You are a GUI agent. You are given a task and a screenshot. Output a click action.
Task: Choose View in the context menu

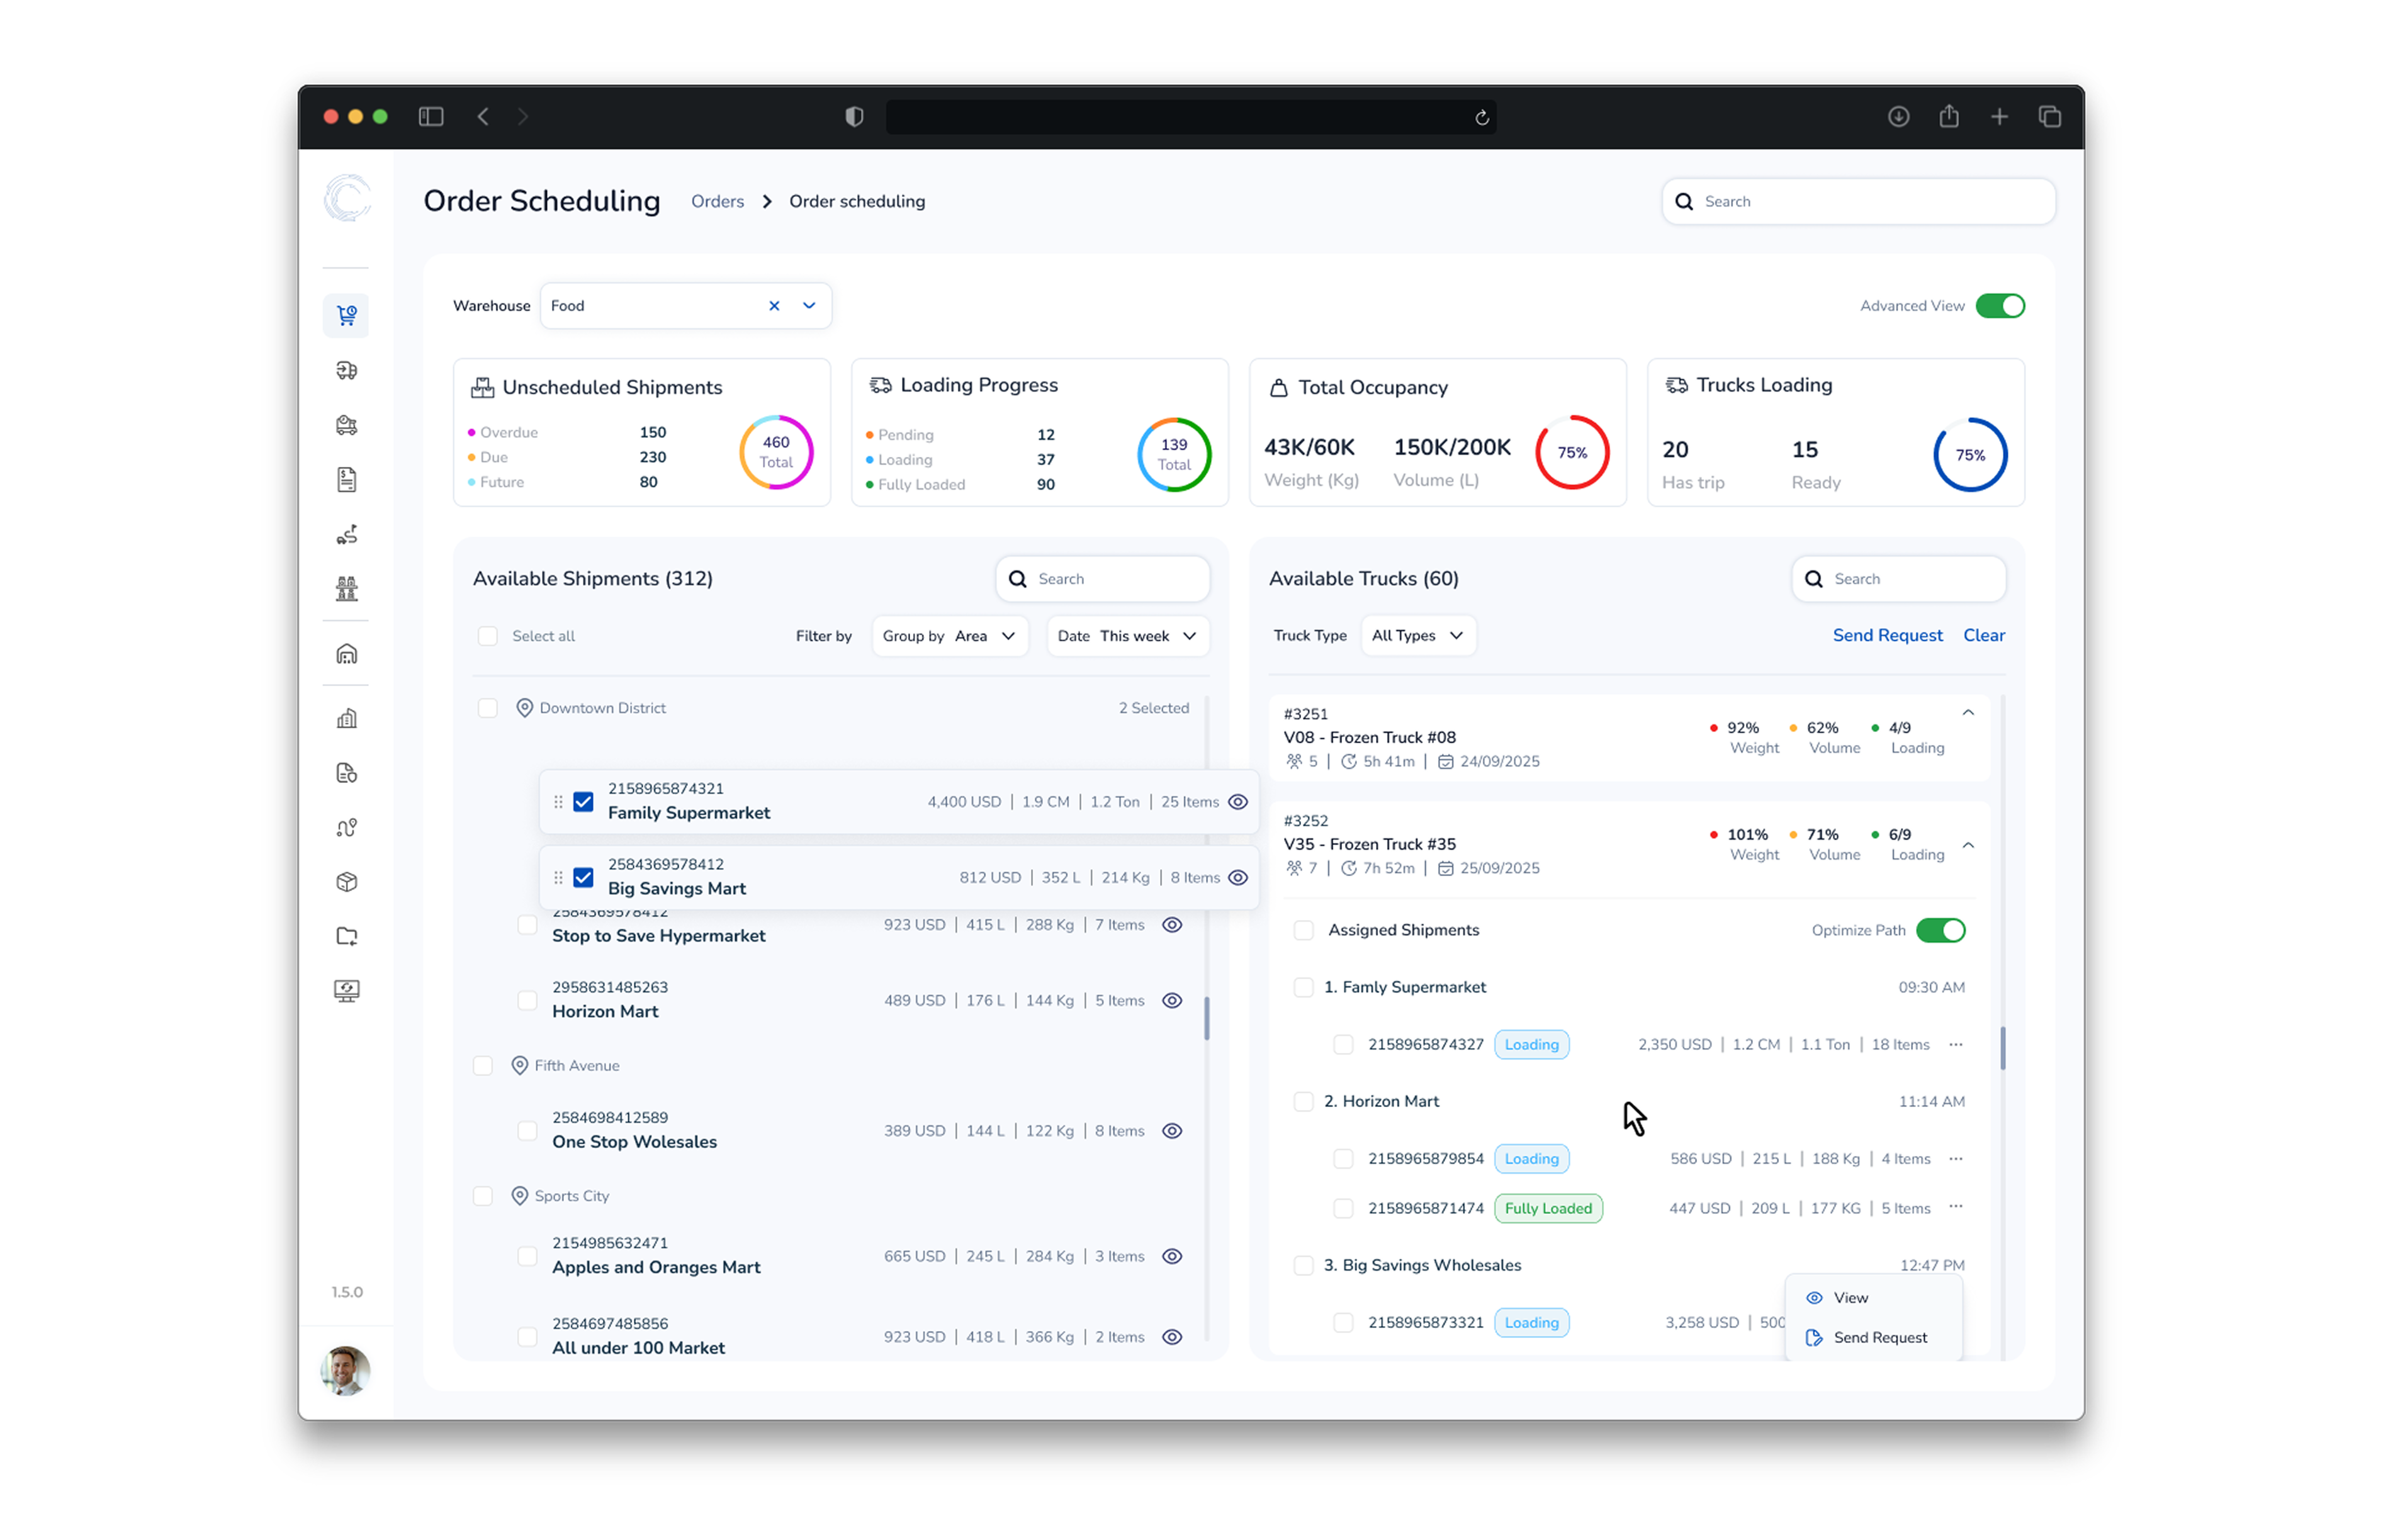click(1850, 1298)
